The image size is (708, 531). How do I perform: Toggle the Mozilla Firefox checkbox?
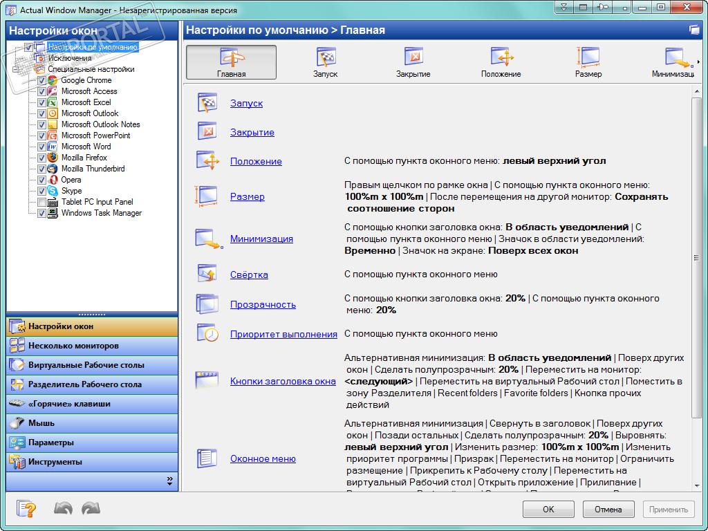(x=41, y=158)
